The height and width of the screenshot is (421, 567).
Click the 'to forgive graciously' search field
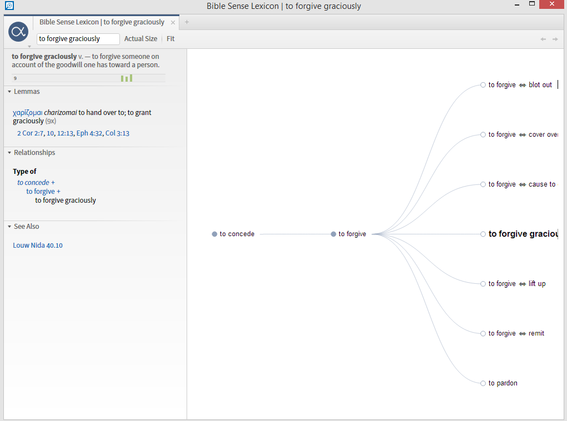(78, 39)
